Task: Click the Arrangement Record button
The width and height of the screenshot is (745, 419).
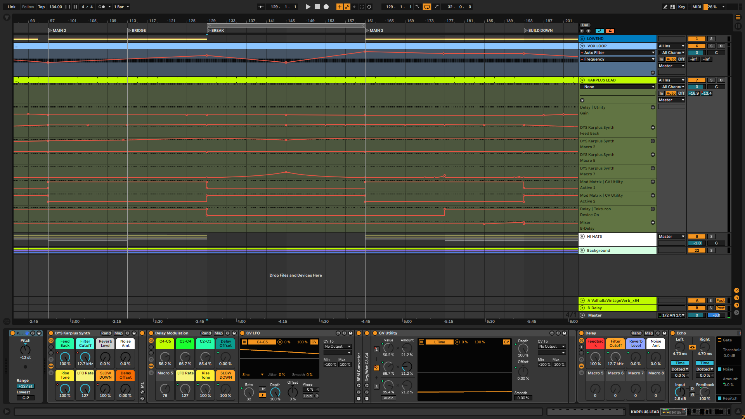Action: coord(326,7)
